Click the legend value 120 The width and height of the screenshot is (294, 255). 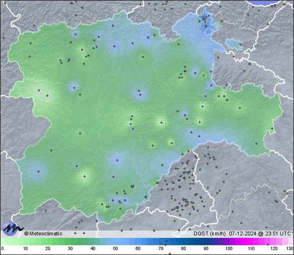tap(274, 249)
